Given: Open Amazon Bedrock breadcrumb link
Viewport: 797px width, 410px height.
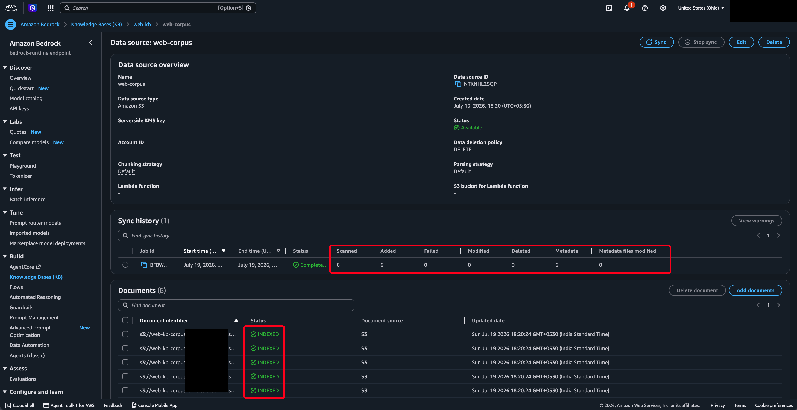Looking at the screenshot, I should (40, 24).
